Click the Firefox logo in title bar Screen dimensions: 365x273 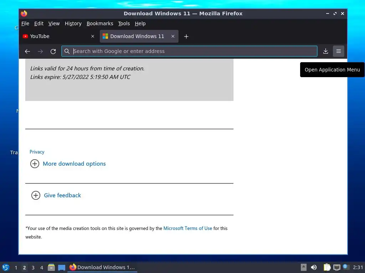pos(24,14)
